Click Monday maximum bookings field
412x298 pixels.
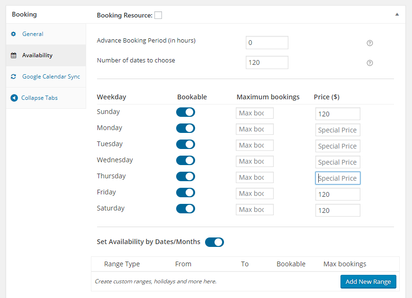[255, 129]
